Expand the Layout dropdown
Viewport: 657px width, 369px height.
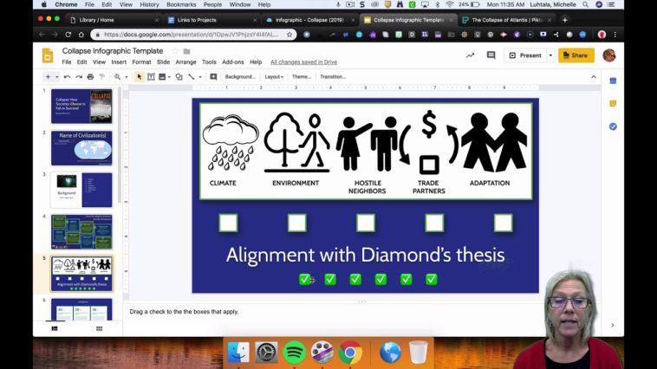(274, 76)
